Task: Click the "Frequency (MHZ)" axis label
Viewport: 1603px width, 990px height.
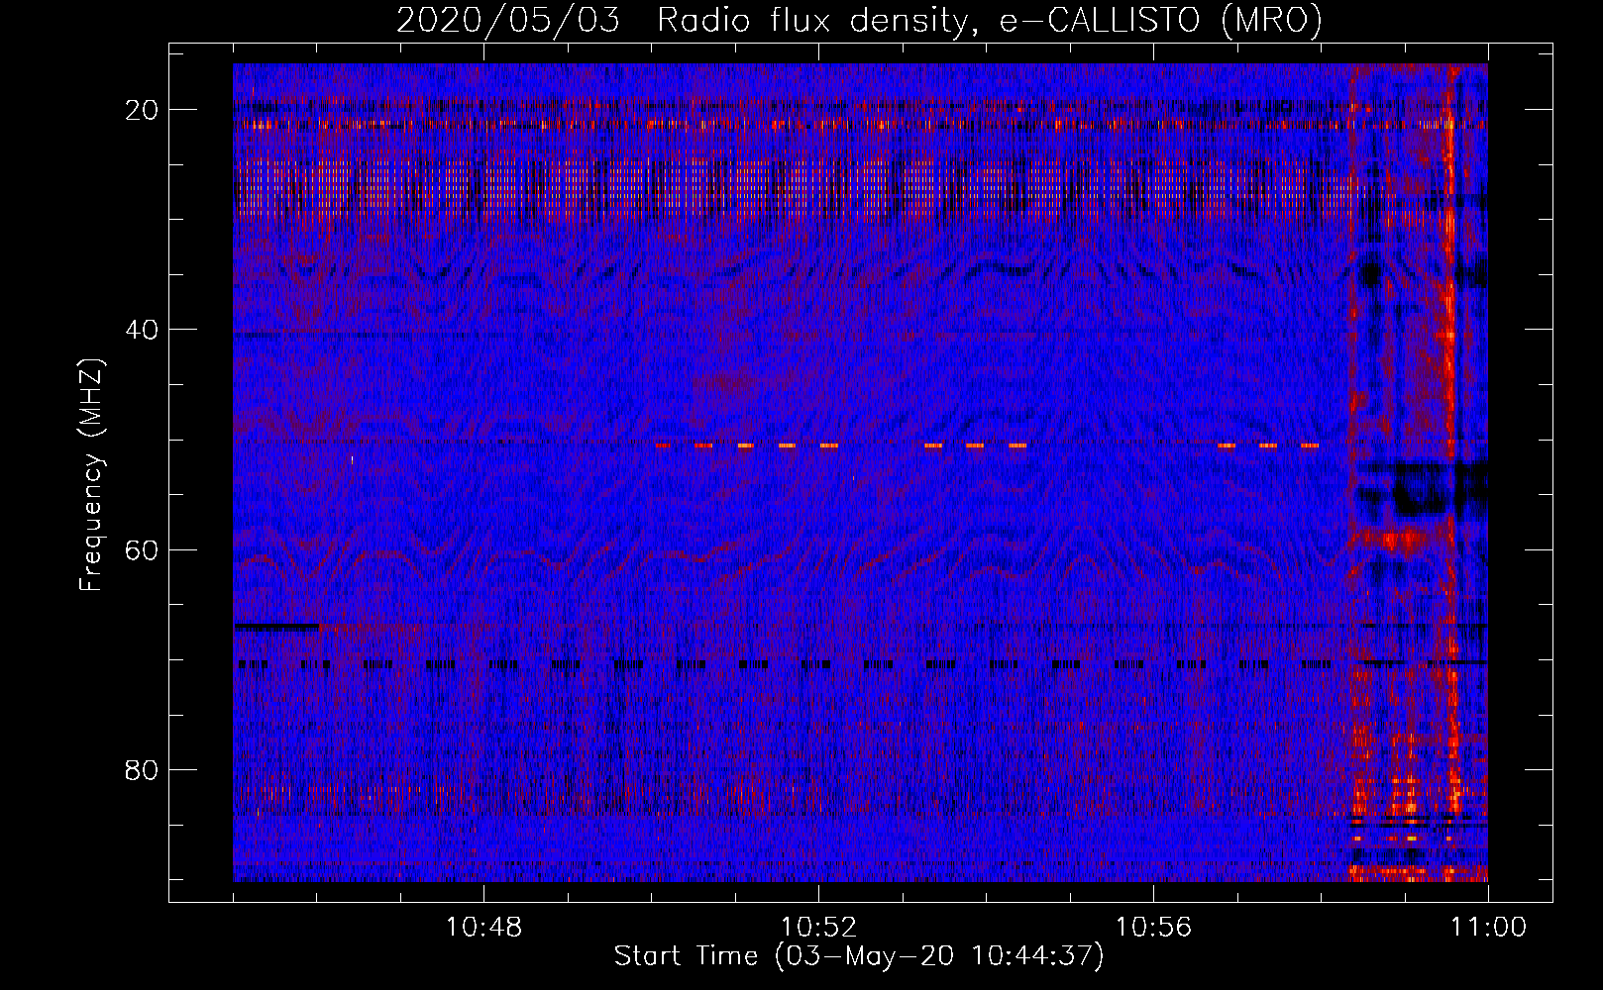Action: 91,474
